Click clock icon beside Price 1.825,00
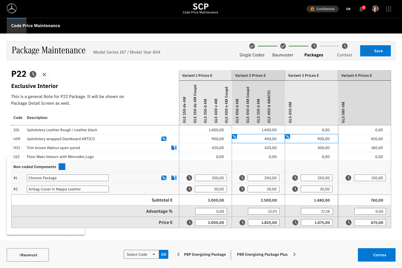402x268 pixels. coord(242,222)
